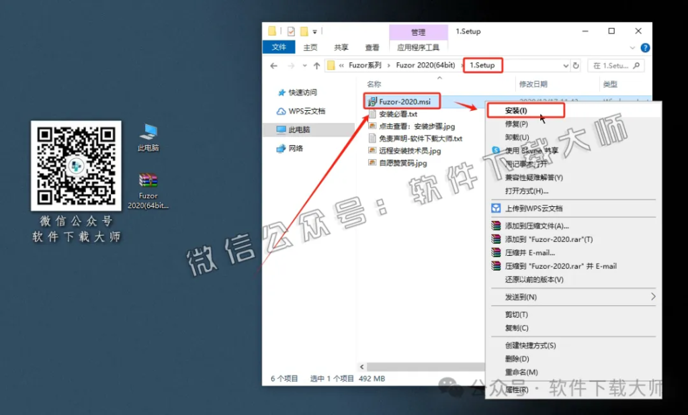
Task: Click 卸载(U) in context menu
Action: tap(517, 137)
